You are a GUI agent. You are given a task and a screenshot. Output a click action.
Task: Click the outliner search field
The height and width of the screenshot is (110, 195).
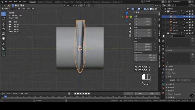[182, 5]
